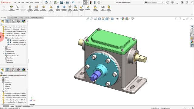This screenshot has height=109, width=194.
Task: Expand History in the lower tree
Action: pos(1,78)
